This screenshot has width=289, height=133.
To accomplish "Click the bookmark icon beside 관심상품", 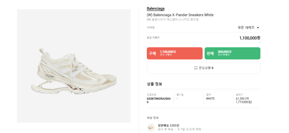I will click(x=196, y=68).
